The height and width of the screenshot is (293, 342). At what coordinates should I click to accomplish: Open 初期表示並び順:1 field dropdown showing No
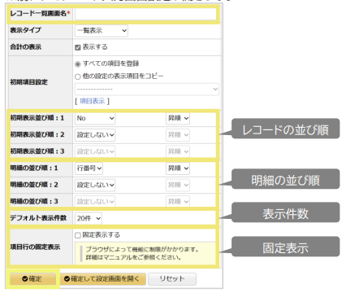coord(95,118)
